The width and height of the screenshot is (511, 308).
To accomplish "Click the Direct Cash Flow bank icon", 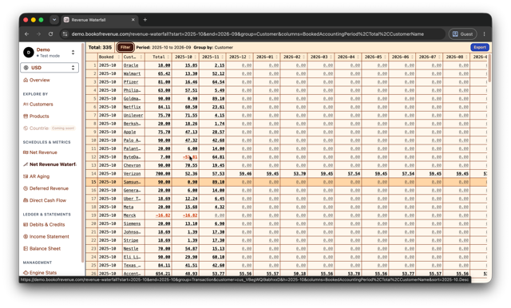I will pos(26,200).
